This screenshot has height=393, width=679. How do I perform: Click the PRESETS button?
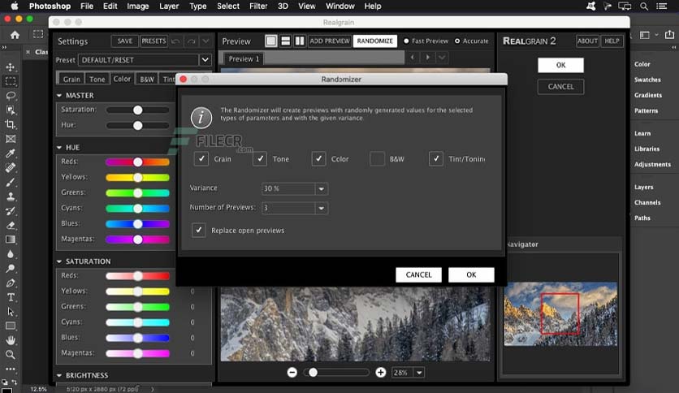154,41
